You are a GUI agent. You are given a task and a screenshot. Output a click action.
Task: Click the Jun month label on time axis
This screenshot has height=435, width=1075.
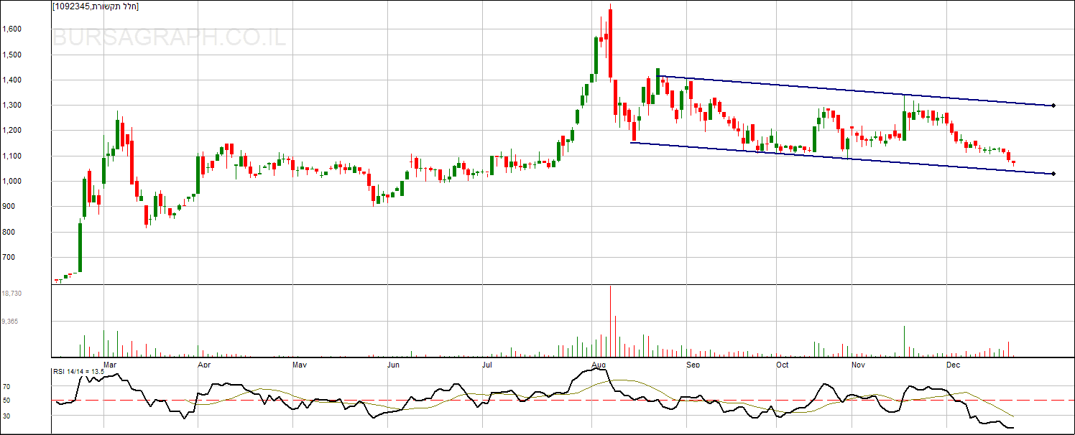(x=394, y=365)
